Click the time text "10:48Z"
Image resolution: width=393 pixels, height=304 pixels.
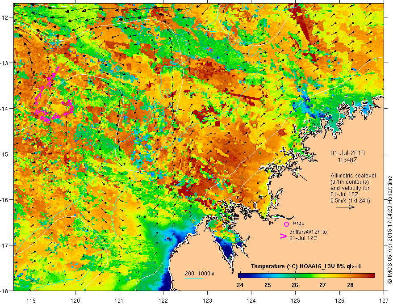pos(347,160)
